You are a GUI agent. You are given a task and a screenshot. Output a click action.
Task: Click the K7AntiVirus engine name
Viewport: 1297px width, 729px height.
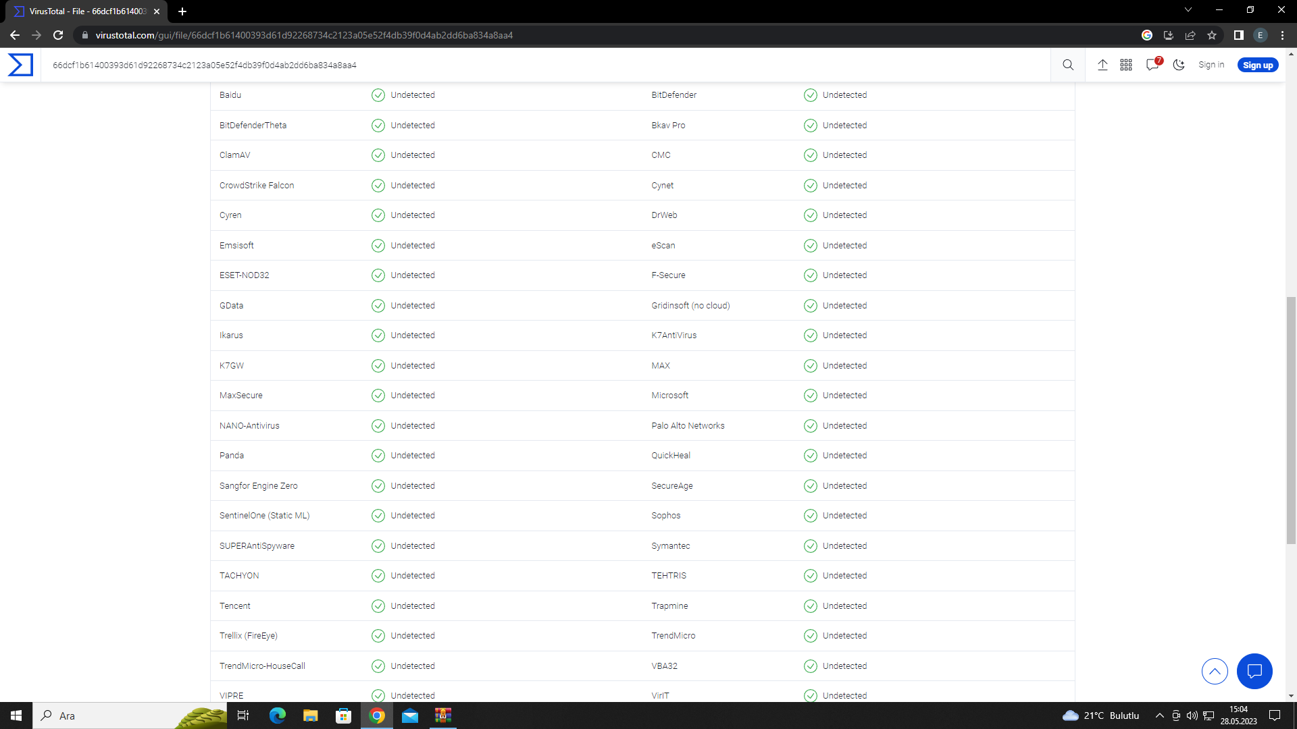[673, 335]
